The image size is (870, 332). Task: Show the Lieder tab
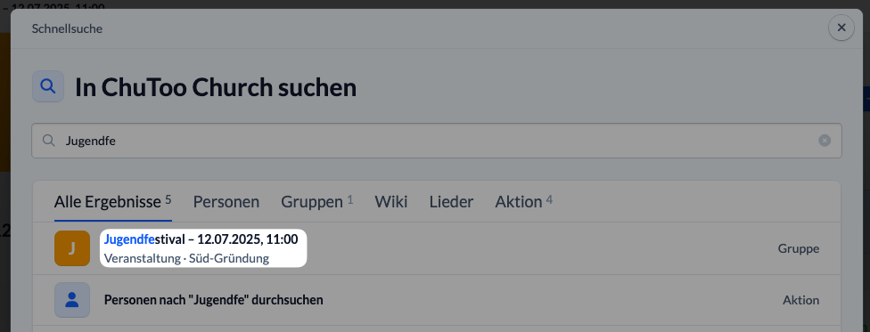point(451,202)
